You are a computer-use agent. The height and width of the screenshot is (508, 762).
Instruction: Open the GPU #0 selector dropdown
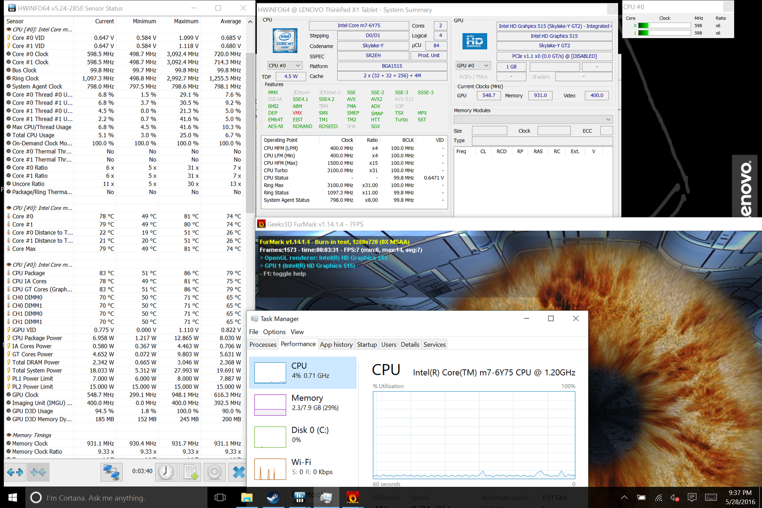(473, 66)
